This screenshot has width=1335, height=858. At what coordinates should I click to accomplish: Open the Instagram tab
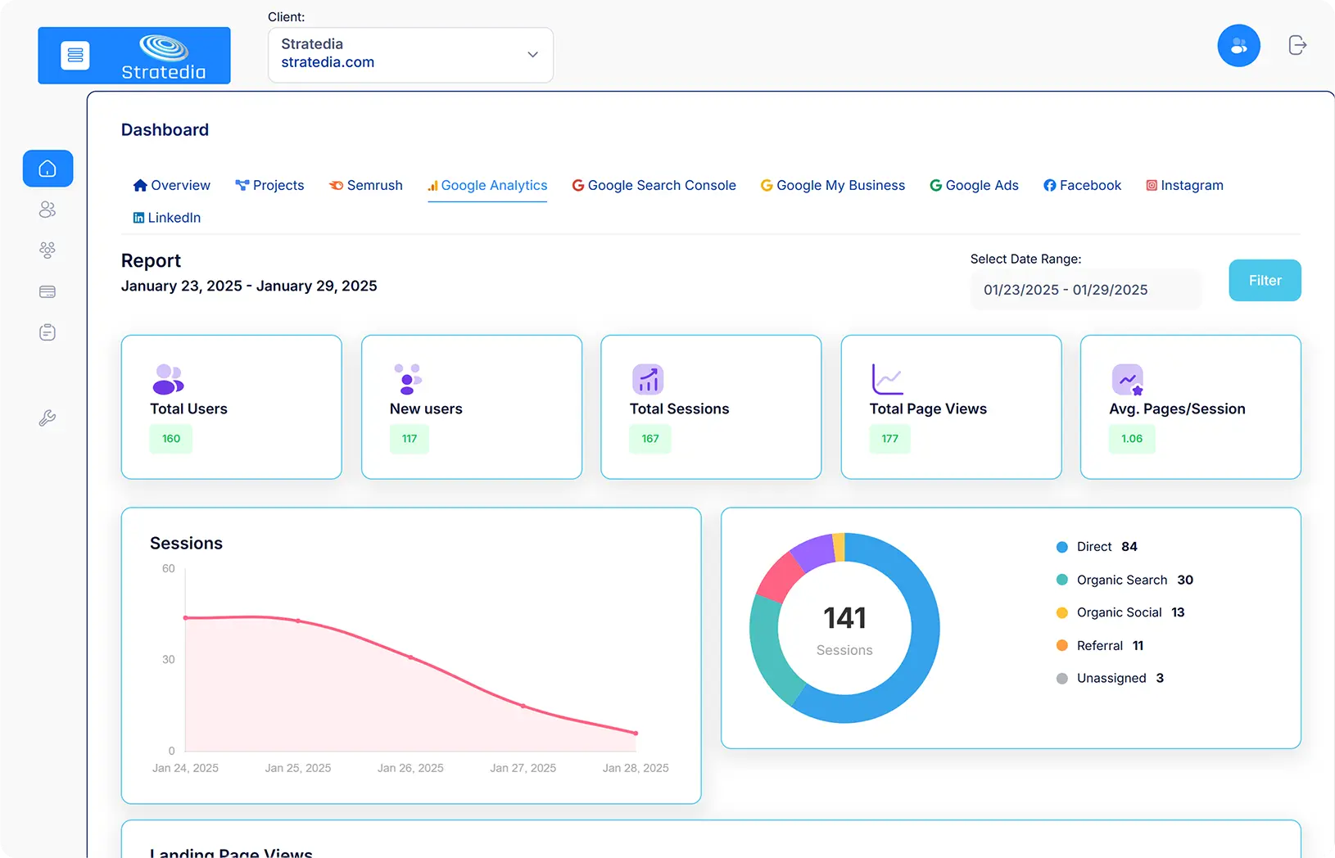point(1184,185)
